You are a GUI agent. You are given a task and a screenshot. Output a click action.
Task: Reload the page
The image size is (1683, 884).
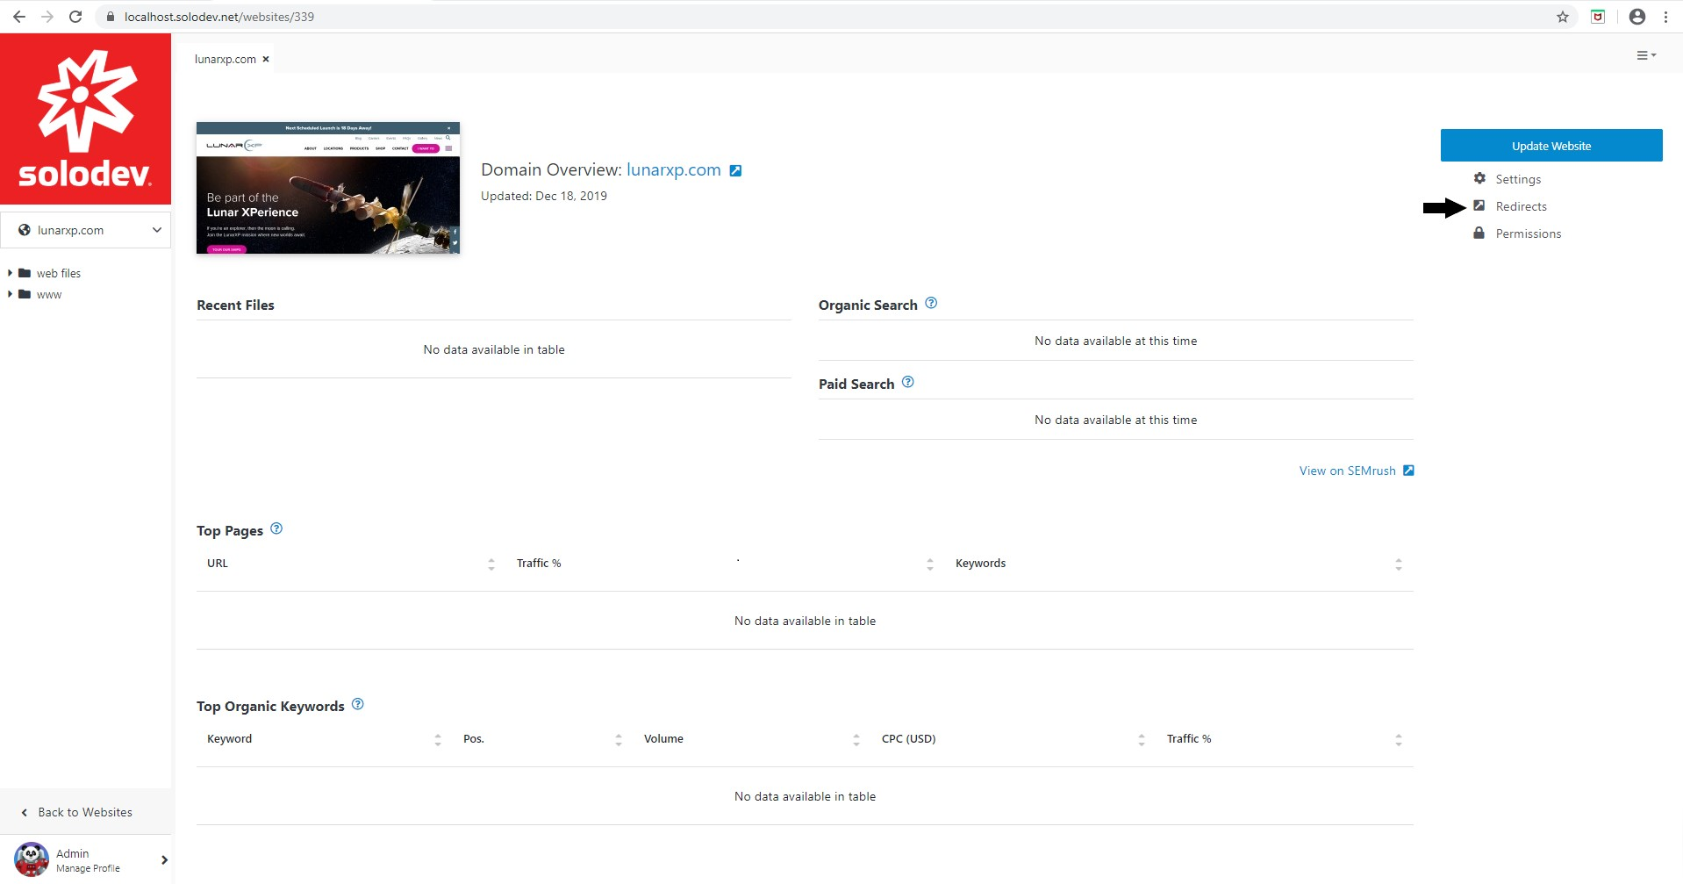[x=75, y=17]
